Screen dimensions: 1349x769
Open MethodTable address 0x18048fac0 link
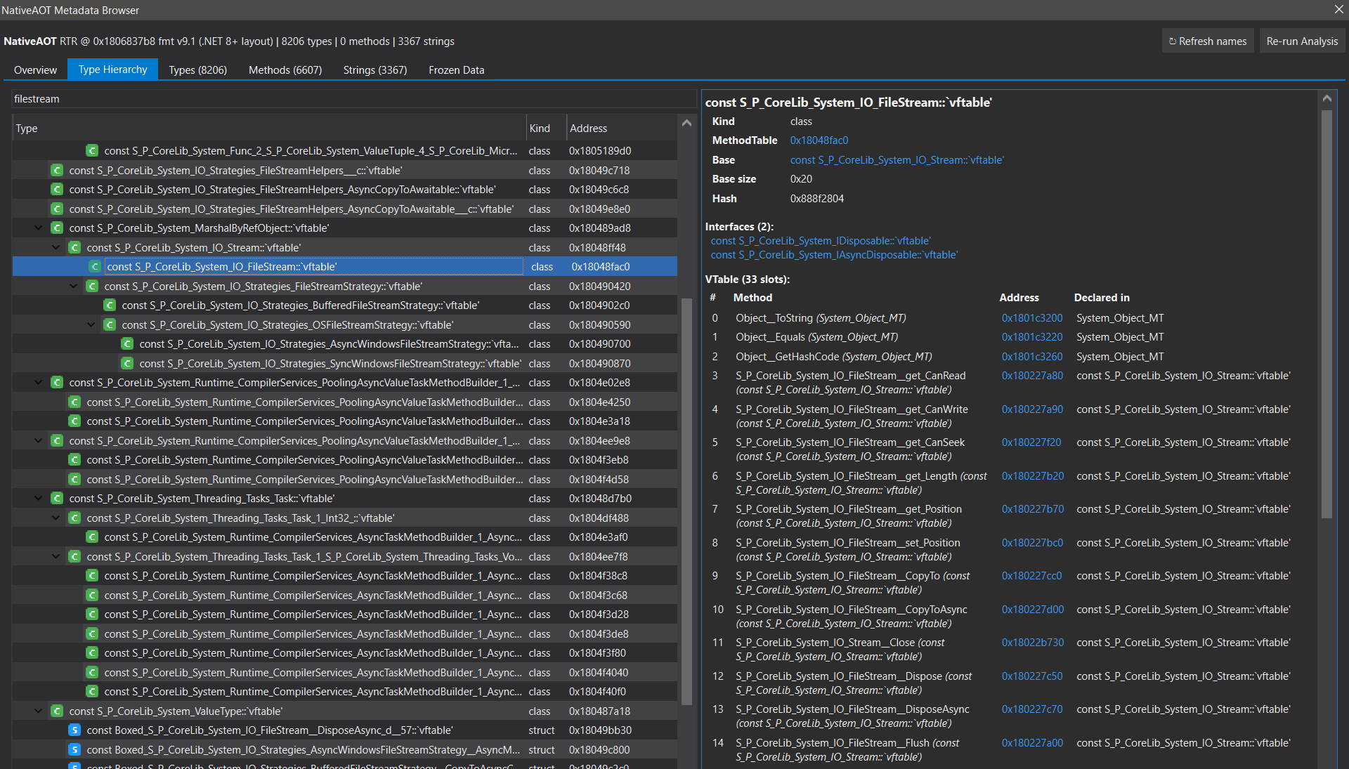click(x=819, y=140)
